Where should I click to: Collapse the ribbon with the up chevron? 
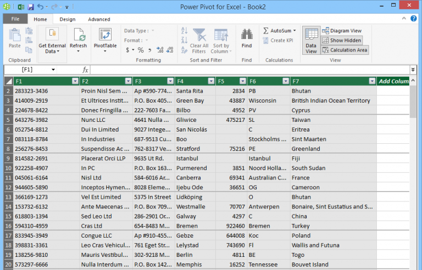pyautogui.click(x=404, y=18)
